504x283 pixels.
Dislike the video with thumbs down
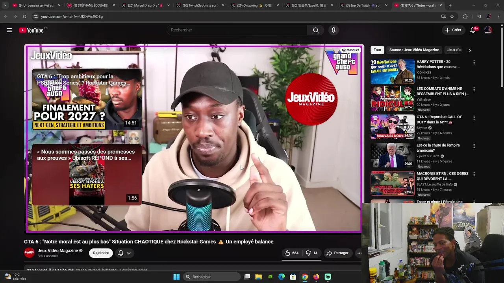(x=312, y=253)
